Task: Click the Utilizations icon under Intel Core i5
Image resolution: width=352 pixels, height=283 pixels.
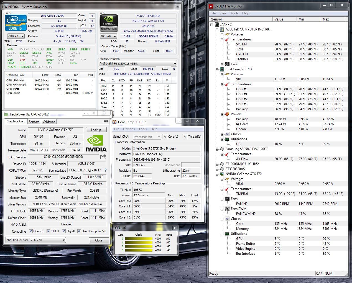Action: tap(227, 139)
